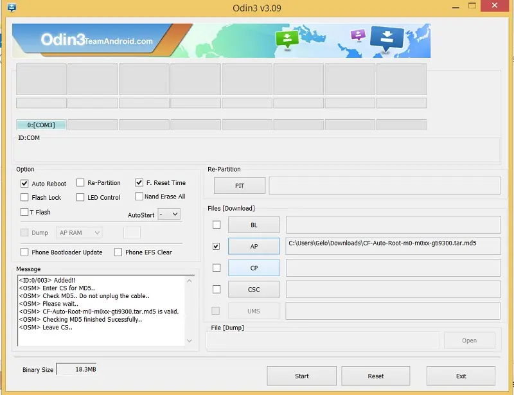Click the Message log scroll down arrow
The image size is (514, 395).
[x=190, y=341]
